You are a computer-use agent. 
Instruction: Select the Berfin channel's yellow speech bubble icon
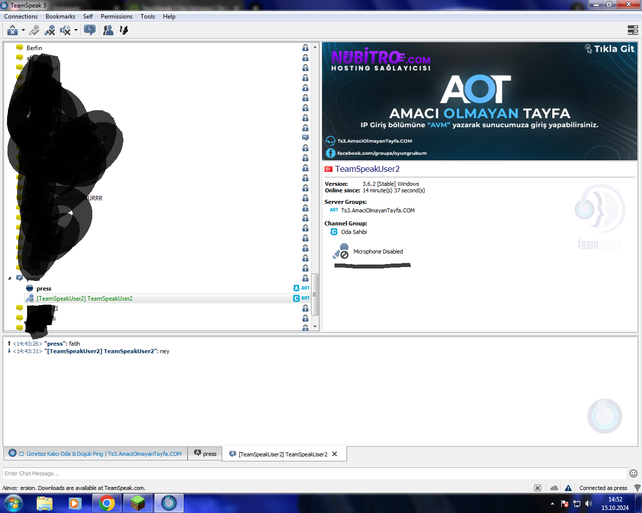20,48
